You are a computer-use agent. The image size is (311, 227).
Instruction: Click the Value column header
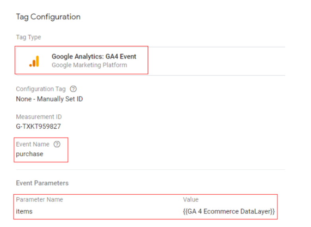click(190, 200)
